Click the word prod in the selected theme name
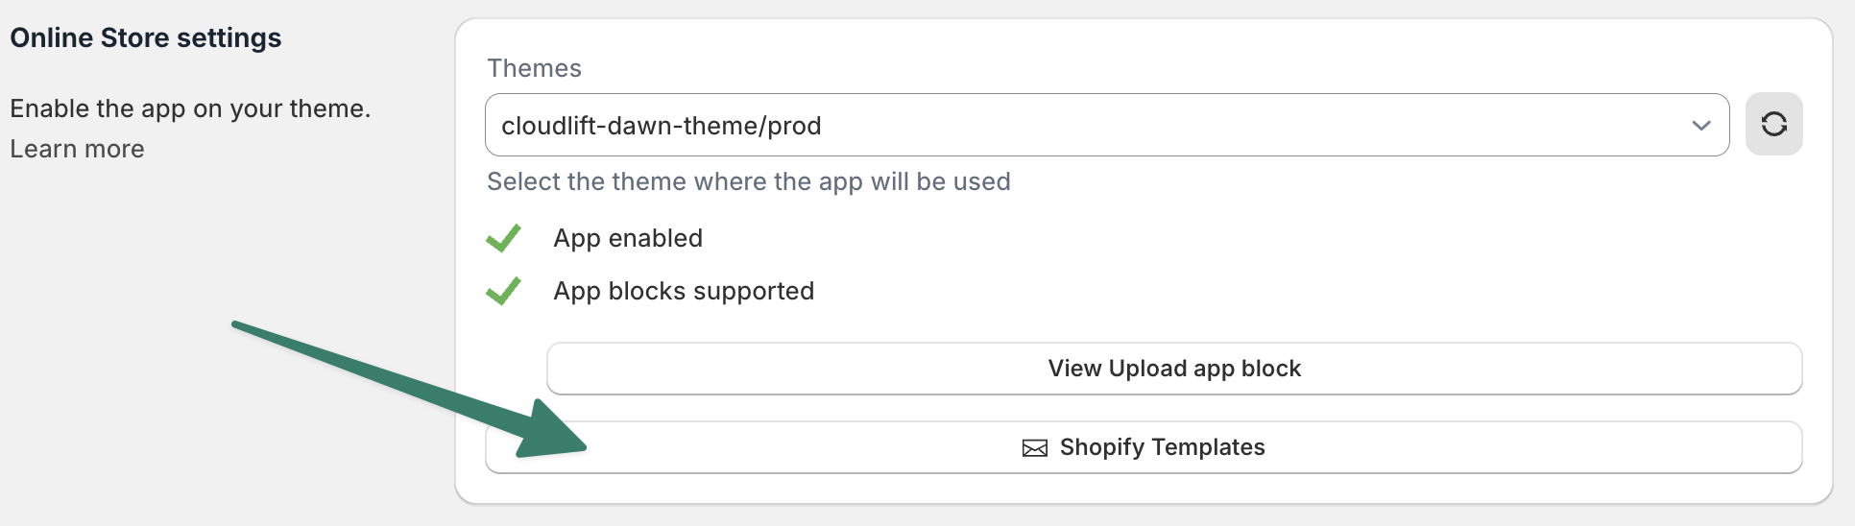 coord(794,126)
